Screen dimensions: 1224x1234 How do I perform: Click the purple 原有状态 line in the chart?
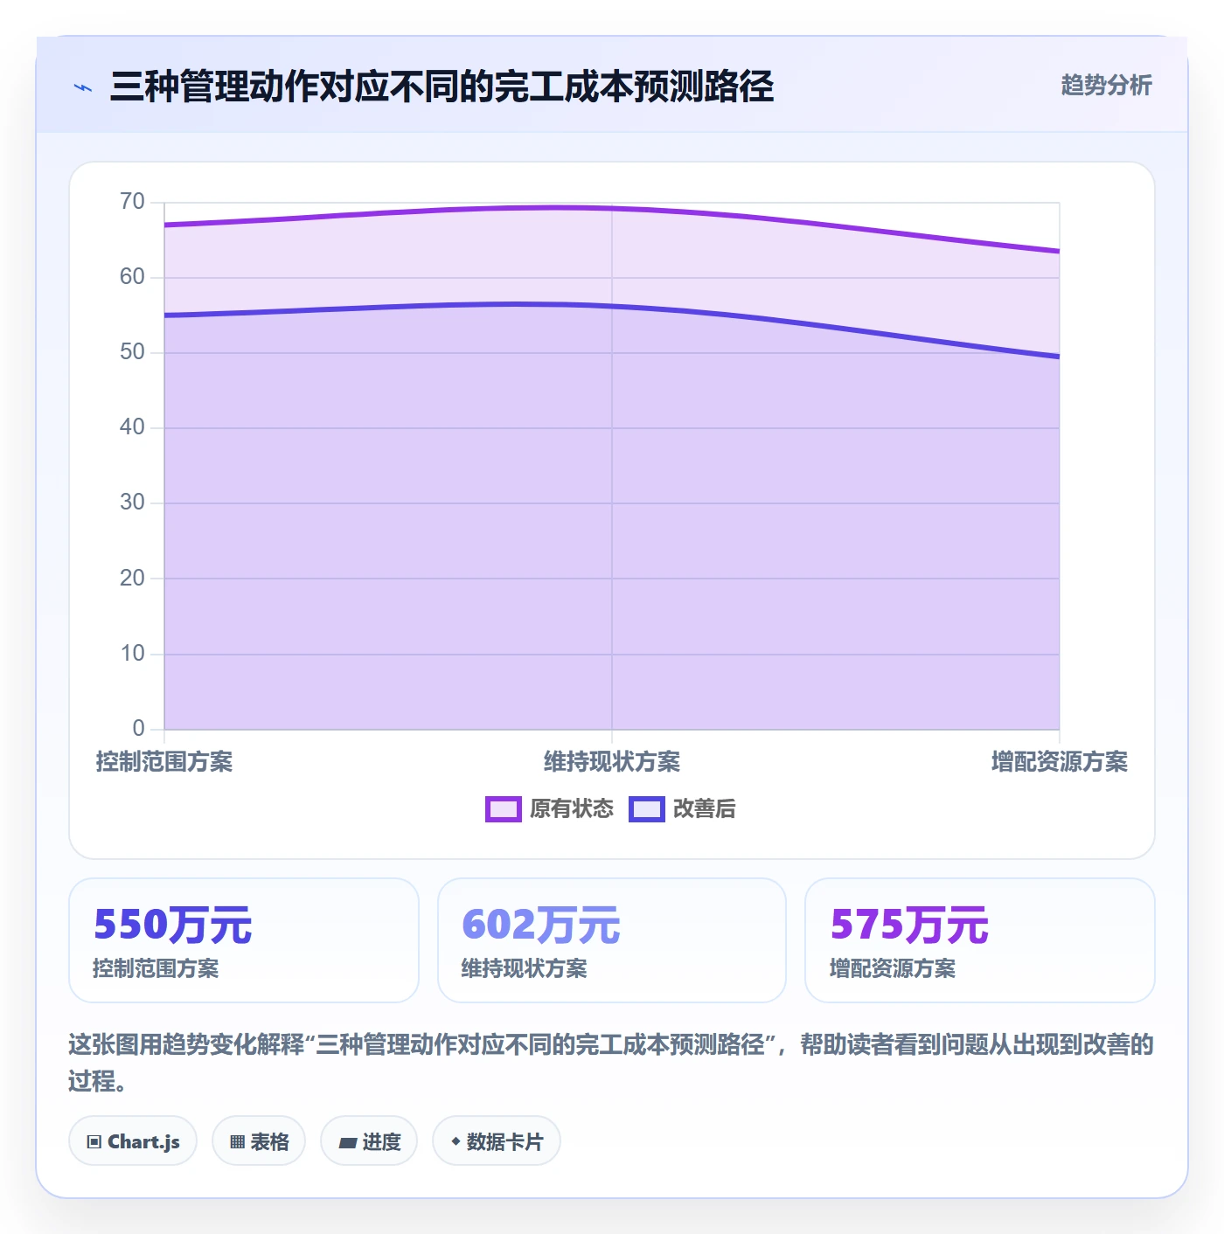point(612,209)
